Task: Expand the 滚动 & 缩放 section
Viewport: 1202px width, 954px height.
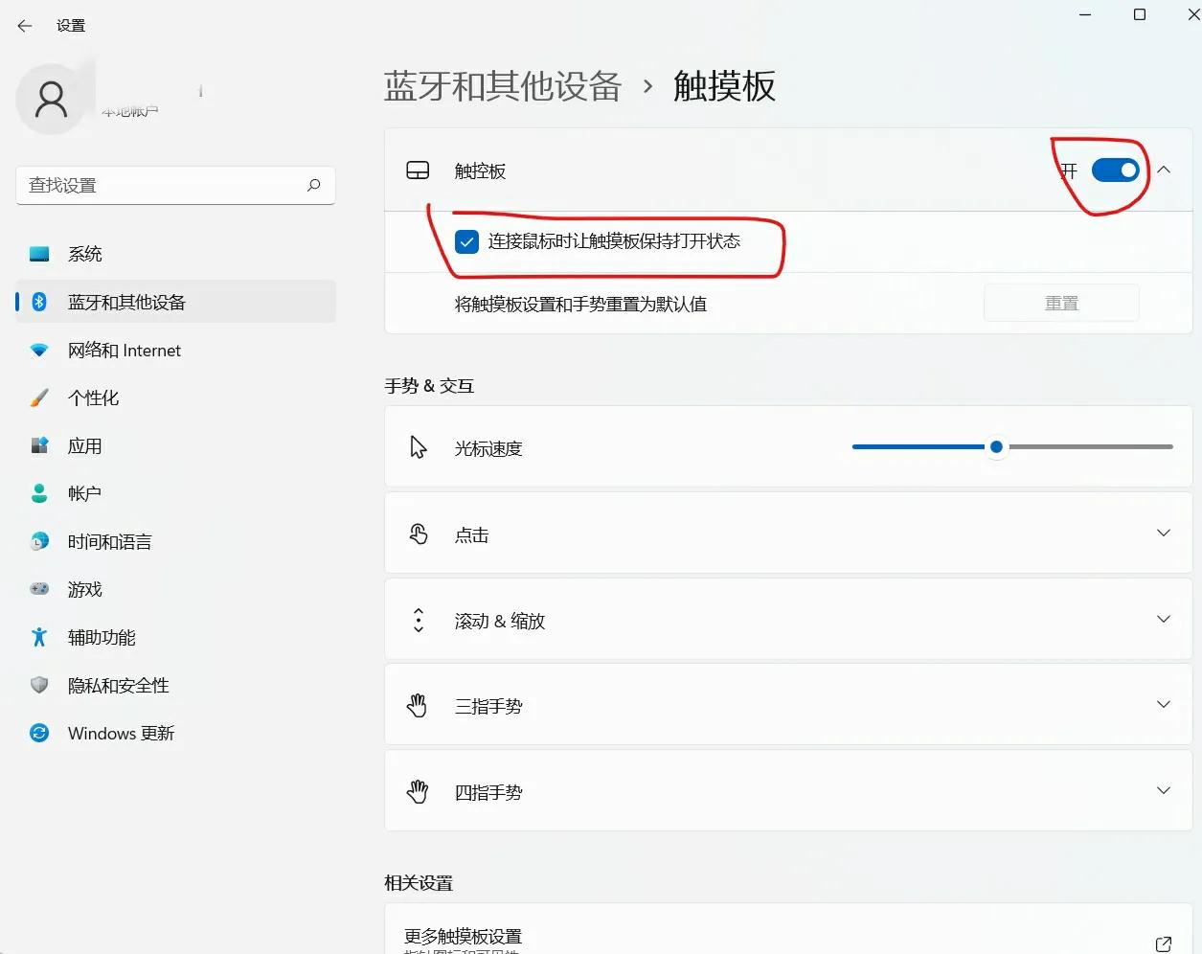Action: pyautogui.click(x=1163, y=619)
